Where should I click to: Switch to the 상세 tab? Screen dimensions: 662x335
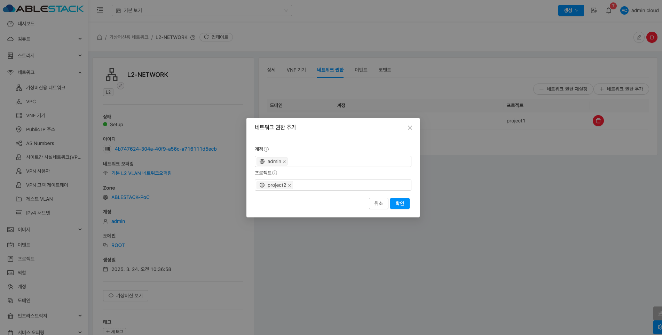[x=271, y=70]
